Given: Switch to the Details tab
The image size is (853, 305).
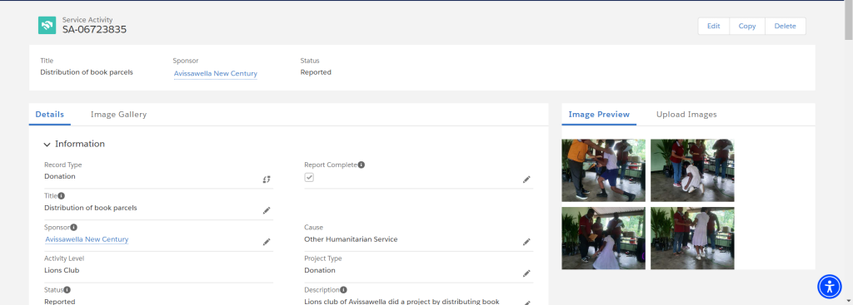Looking at the screenshot, I should (49, 115).
